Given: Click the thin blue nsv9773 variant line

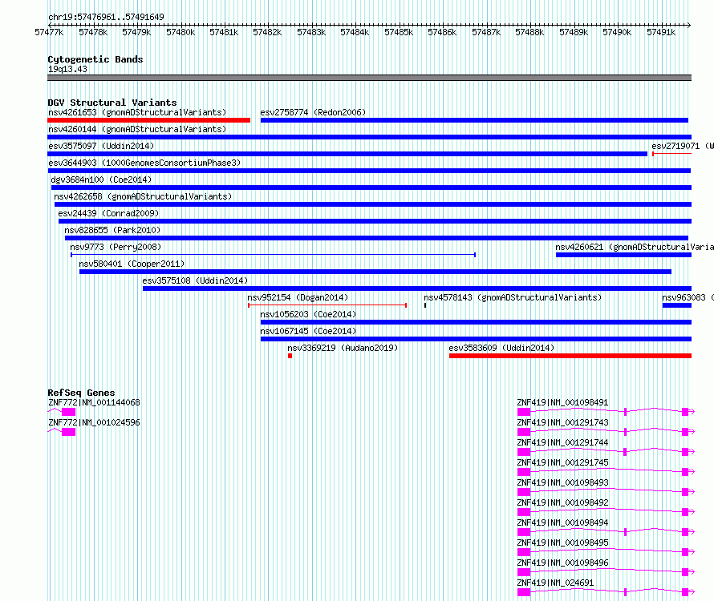Looking at the screenshot, I should tap(274, 255).
